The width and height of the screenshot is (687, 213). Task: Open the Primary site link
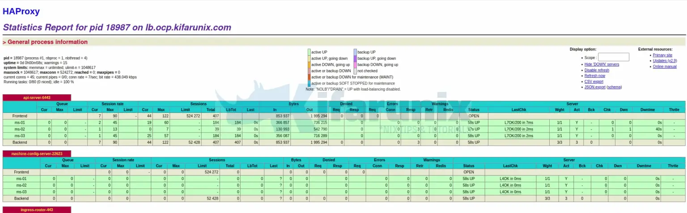662,55
